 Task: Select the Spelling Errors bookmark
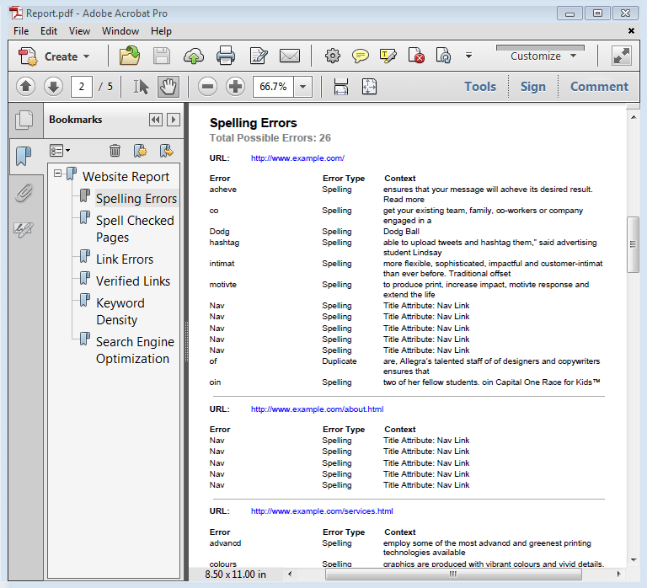(136, 199)
